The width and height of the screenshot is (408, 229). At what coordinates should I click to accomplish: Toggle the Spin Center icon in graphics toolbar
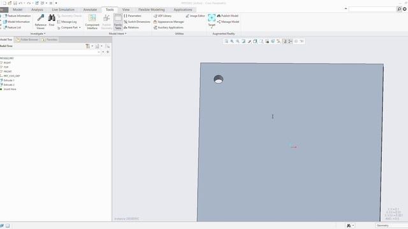click(x=291, y=41)
